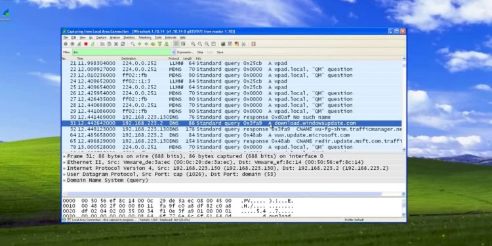Screen dimensions: 492x246
Task: Open the Internals menu
Action: point(171,37)
